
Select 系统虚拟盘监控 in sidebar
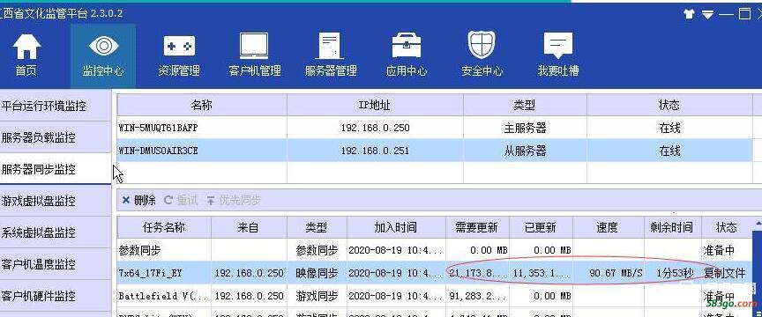tap(56, 232)
